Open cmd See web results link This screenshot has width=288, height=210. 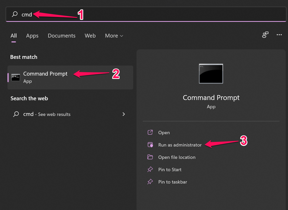(x=47, y=114)
